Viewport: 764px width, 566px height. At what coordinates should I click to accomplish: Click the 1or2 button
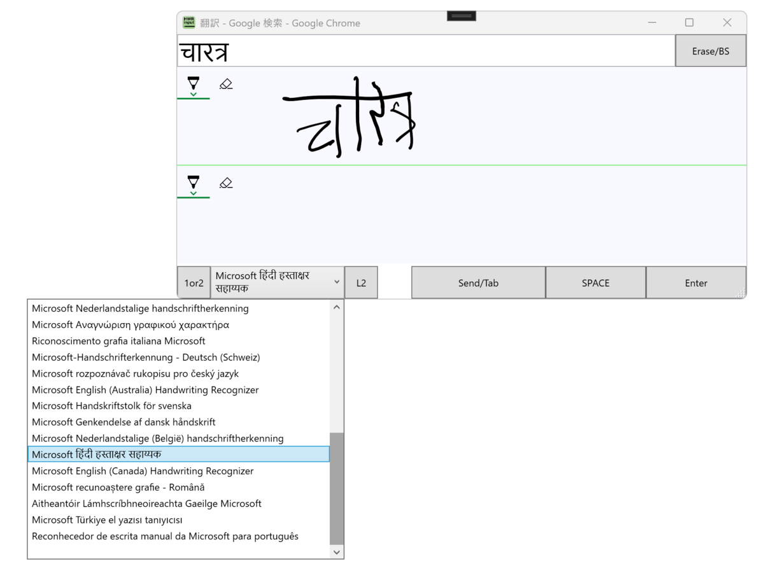click(x=194, y=283)
